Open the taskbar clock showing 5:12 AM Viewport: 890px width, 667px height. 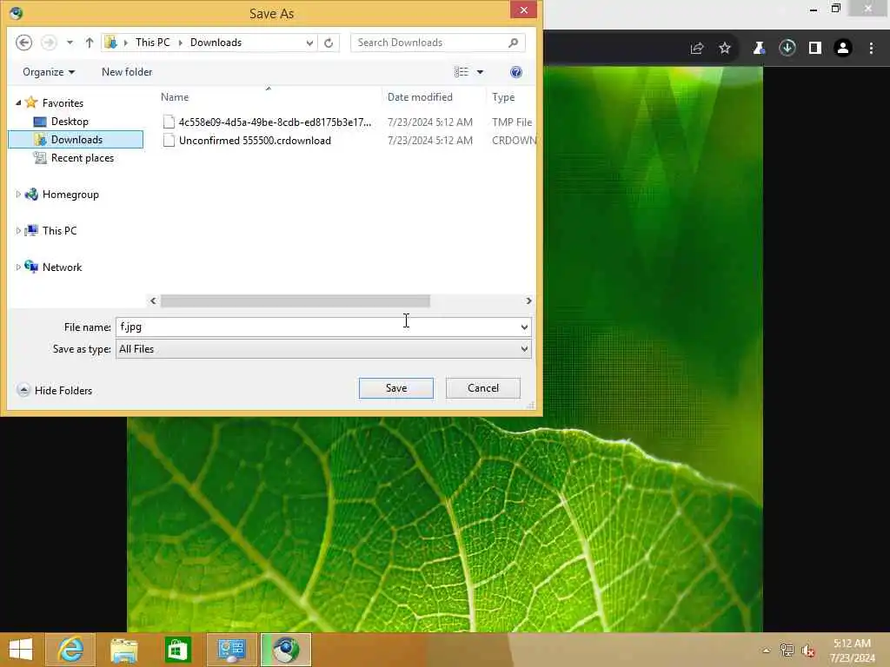click(x=852, y=650)
